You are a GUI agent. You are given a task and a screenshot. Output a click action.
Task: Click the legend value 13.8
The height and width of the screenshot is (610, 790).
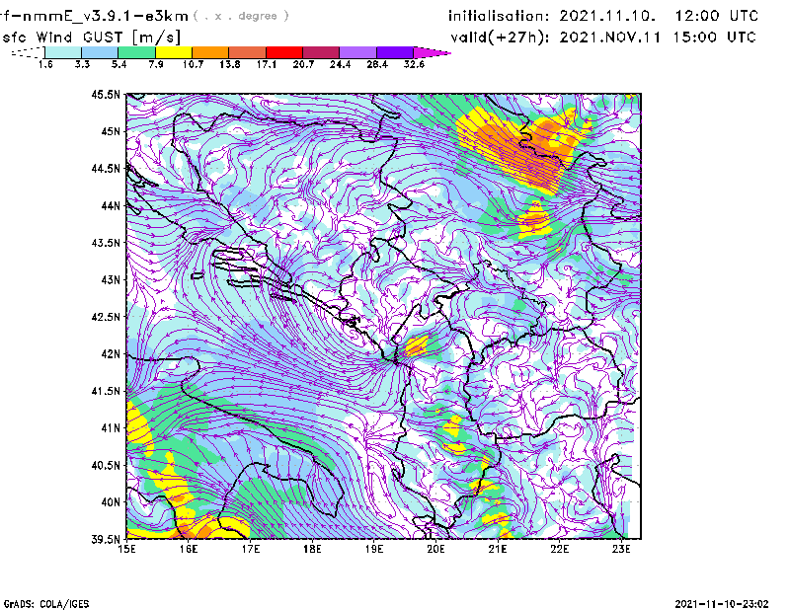pyautogui.click(x=230, y=64)
